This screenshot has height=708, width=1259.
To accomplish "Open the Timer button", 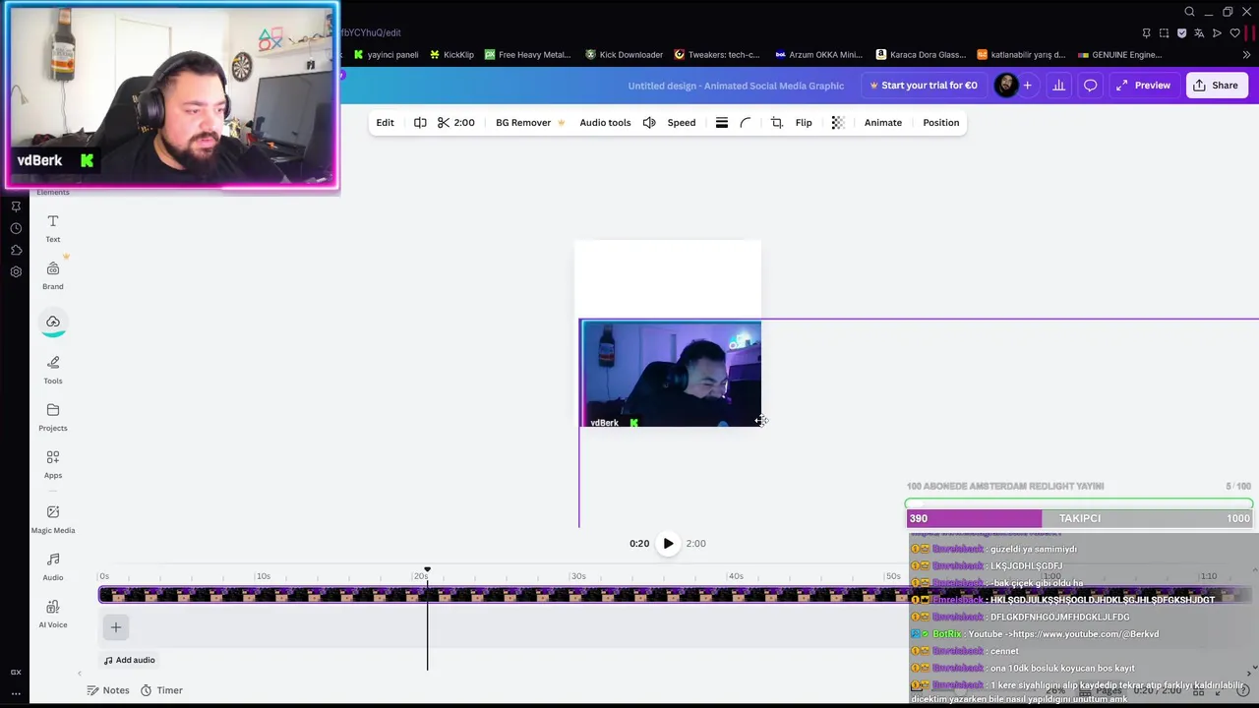I will 161,690.
